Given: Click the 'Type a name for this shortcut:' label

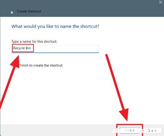Looking at the screenshot, I should (x=34, y=41).
